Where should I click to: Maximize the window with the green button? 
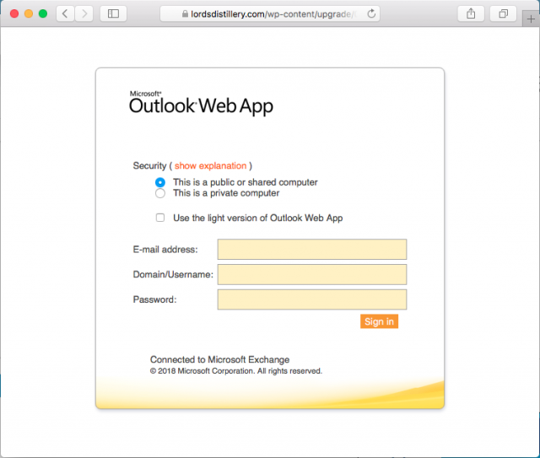pos(43,13)
